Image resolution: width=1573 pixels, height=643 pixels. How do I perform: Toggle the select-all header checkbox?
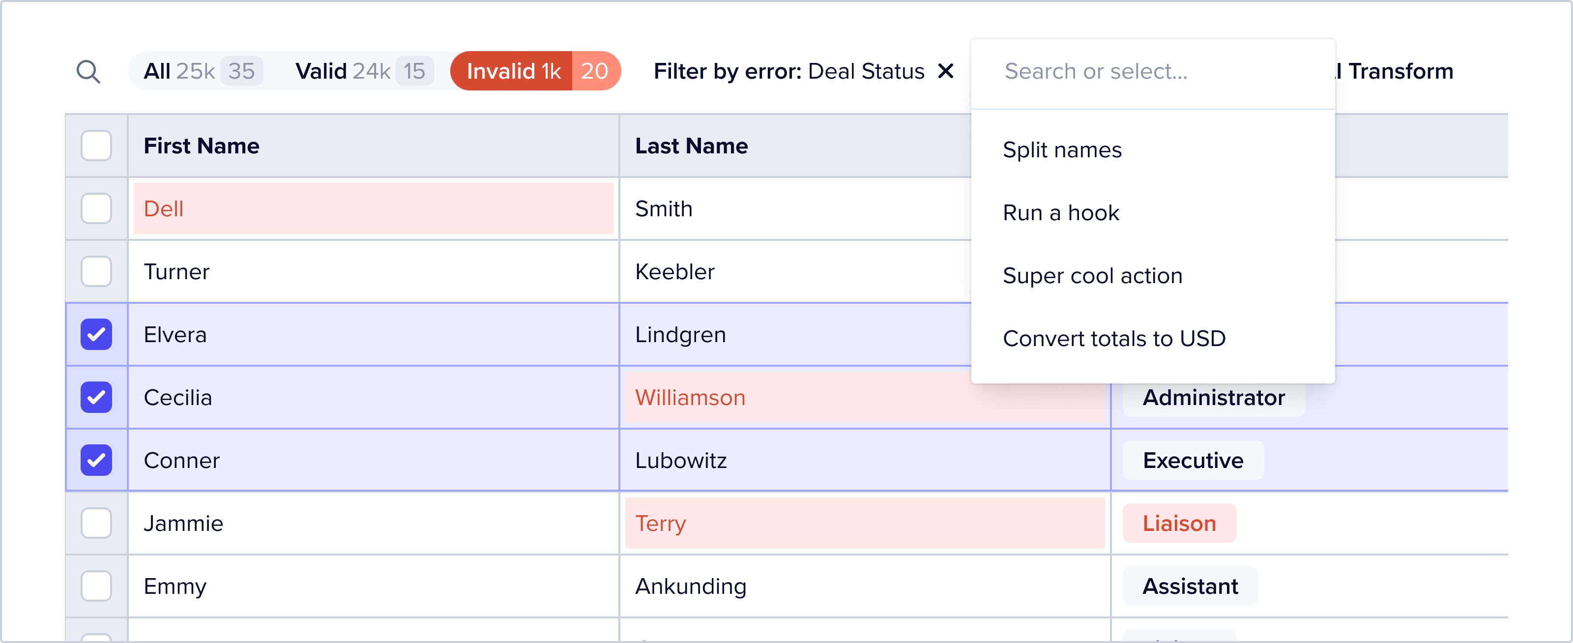pyautogui.click(x=96, y=146)
